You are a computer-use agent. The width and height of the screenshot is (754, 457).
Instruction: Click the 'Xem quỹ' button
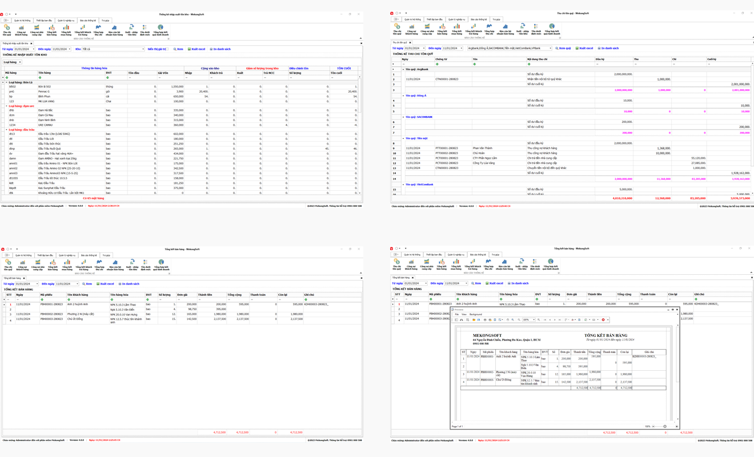pyautogui.click(x=563, y=49)
